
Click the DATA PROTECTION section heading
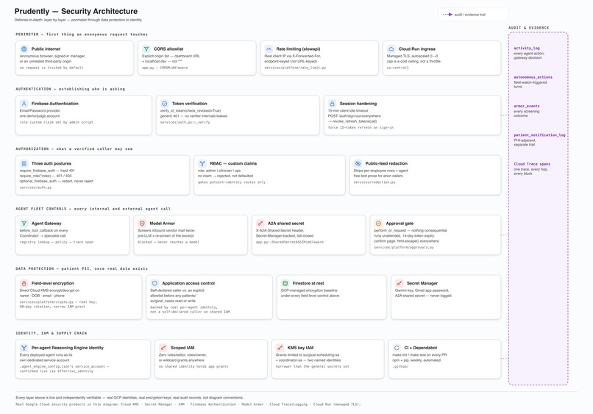[82, 268]
